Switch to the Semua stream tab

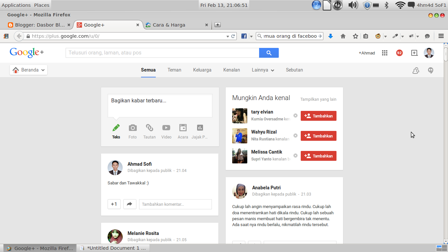148,70
